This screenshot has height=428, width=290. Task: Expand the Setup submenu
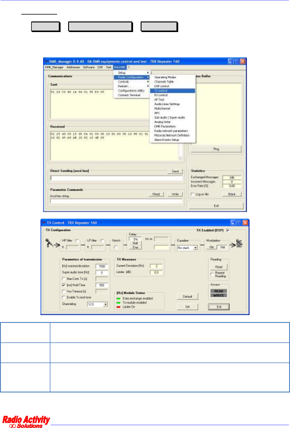(x=132, y=73)
